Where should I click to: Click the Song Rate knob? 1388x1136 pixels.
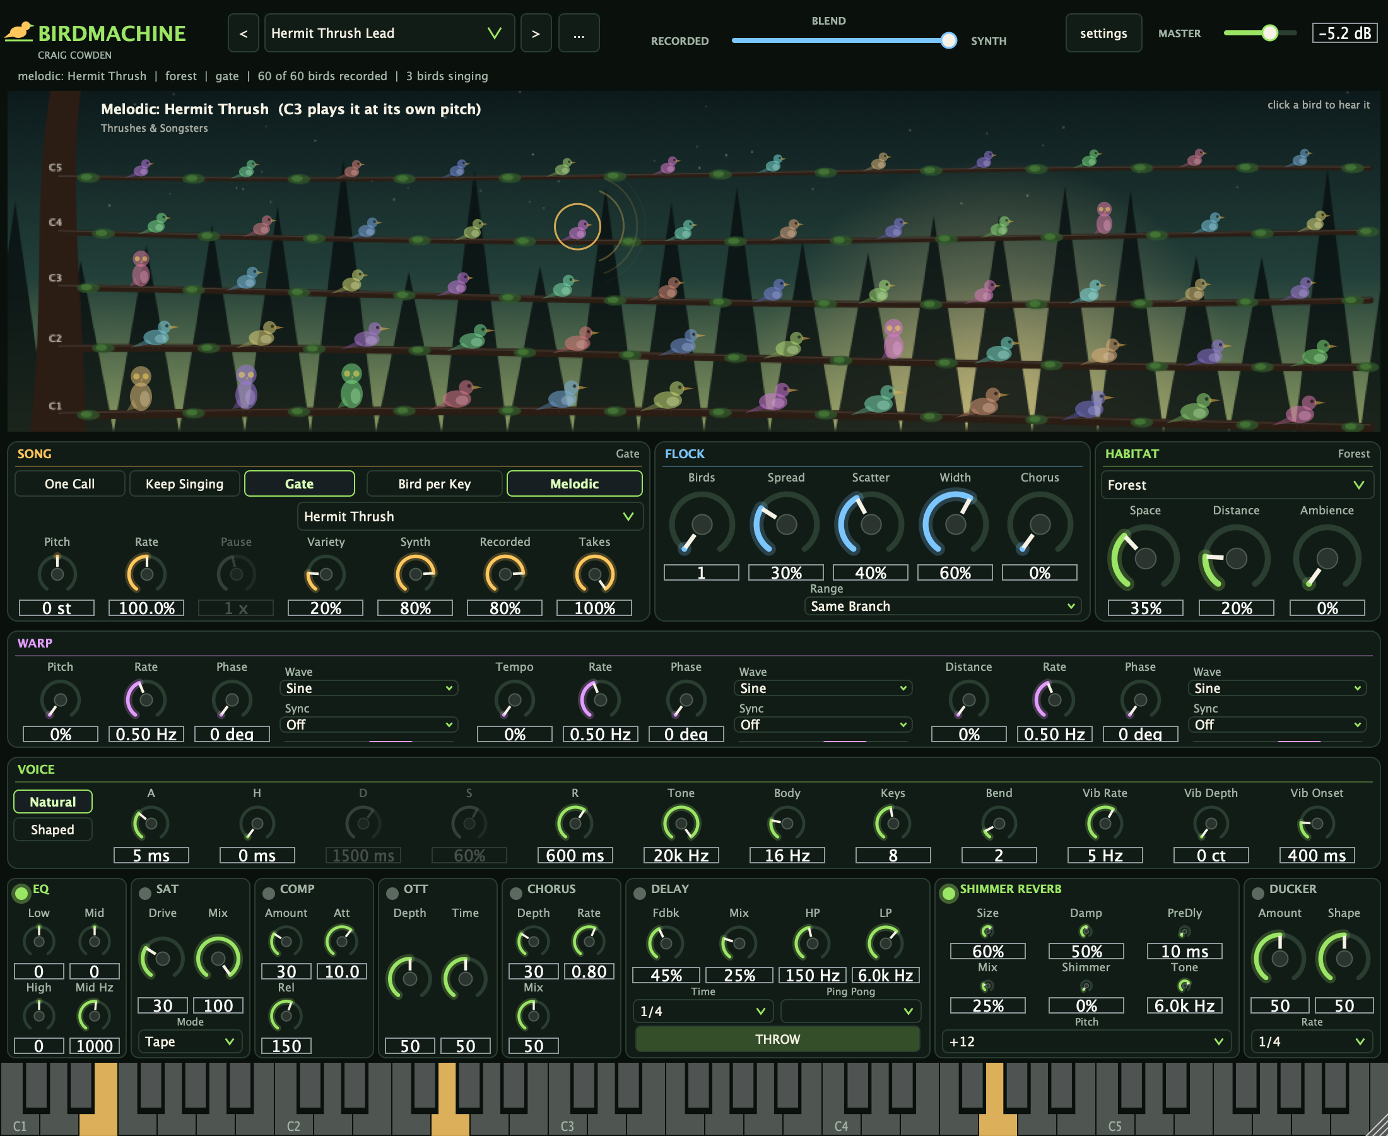click(146, 574)
